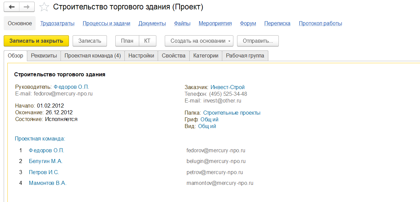Viewport: 420px width, 202px height.
Task: Click the 'Записать' button
Action: coord(89,41)
